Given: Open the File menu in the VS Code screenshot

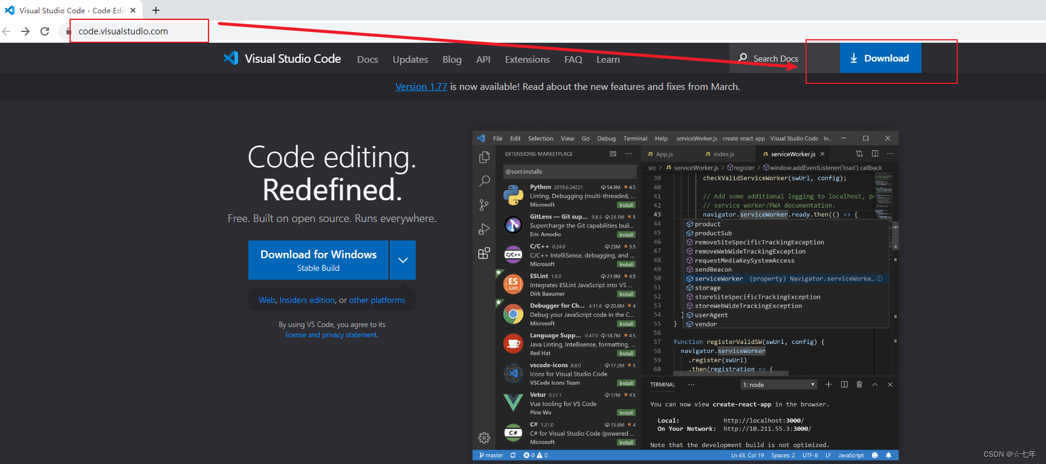Looking at the screenshot, I should tap(498, 139).
